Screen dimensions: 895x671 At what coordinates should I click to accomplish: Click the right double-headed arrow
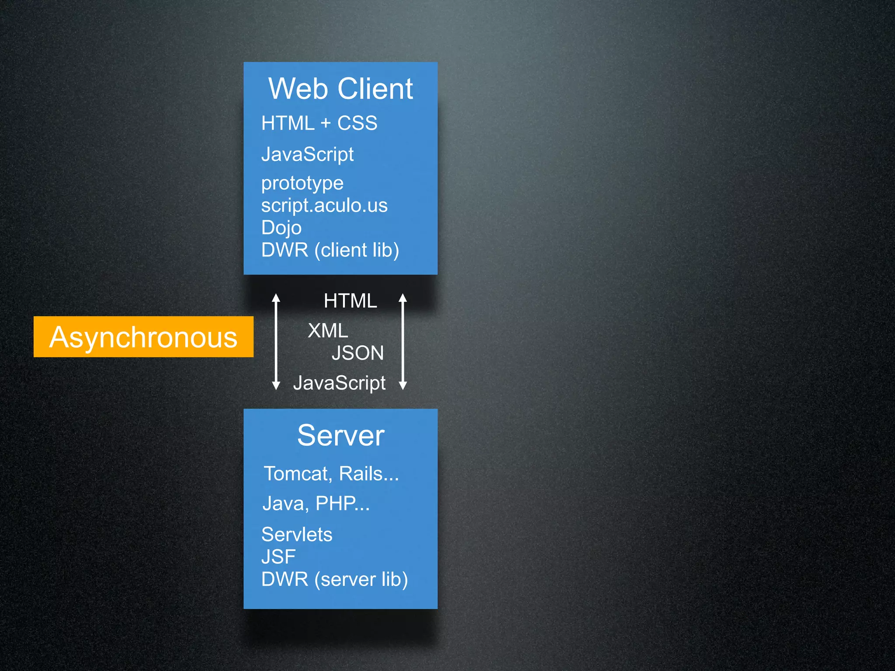tap(403, 342)
